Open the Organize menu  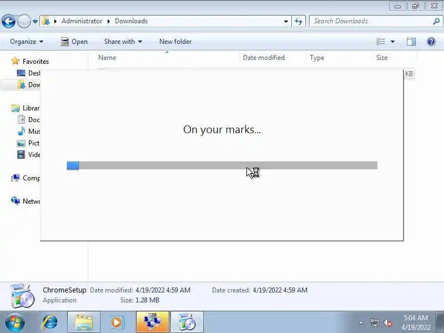pyautogui.click(x=27, y=42)
